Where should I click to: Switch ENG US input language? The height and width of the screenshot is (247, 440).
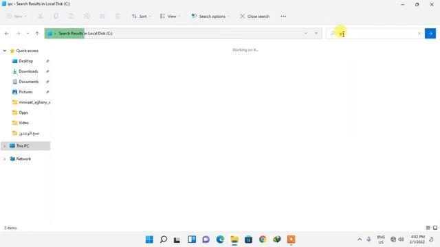[381, 239]
